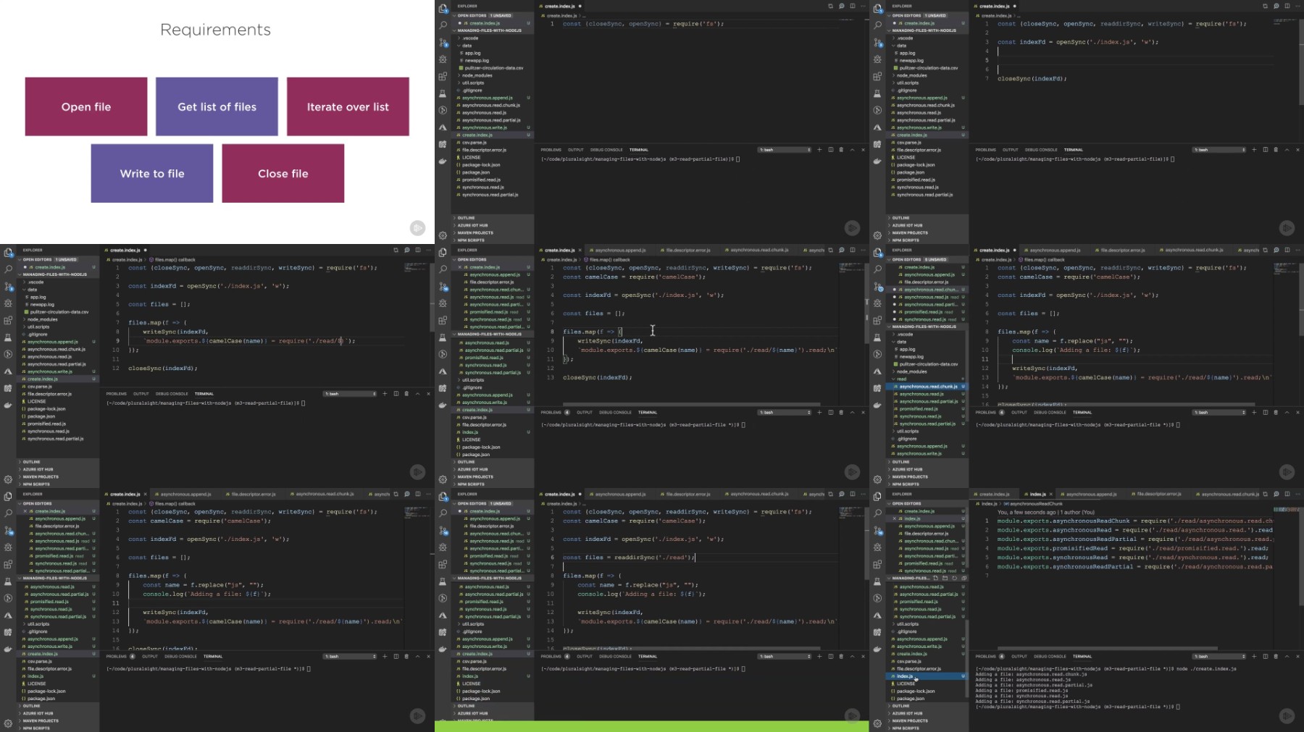
Task: Collapse read folder in the 5 UNSAVED frame
Action: (x=900, y=379)
